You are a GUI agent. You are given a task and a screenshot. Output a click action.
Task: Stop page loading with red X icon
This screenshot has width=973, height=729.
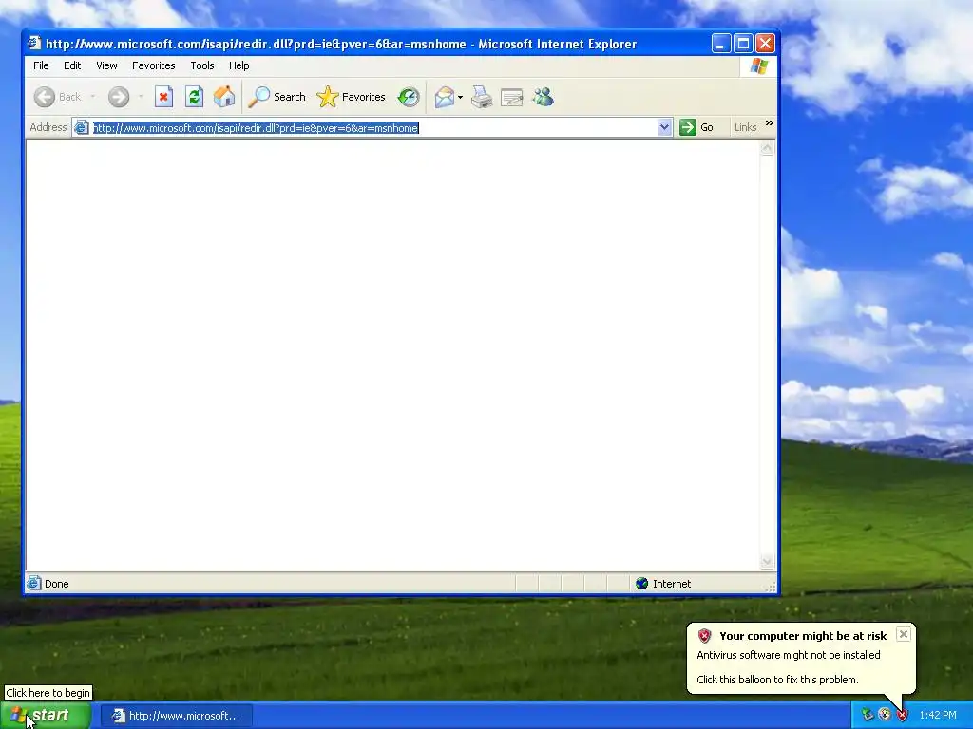point(163,97)
